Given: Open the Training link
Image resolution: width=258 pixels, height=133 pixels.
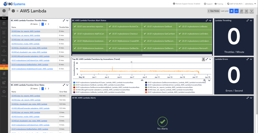Looking at the screenshot, I should point(219,4).
